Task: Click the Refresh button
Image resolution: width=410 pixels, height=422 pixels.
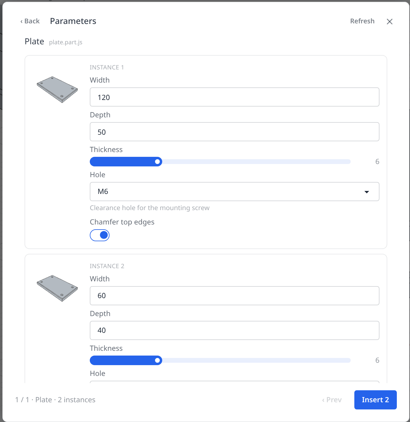Action: click(x=362, y=21)
